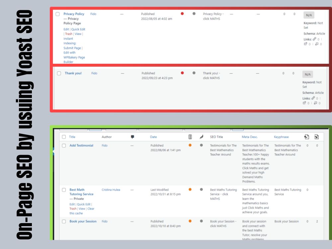Sort by the readability feather icon

(202, 137)
